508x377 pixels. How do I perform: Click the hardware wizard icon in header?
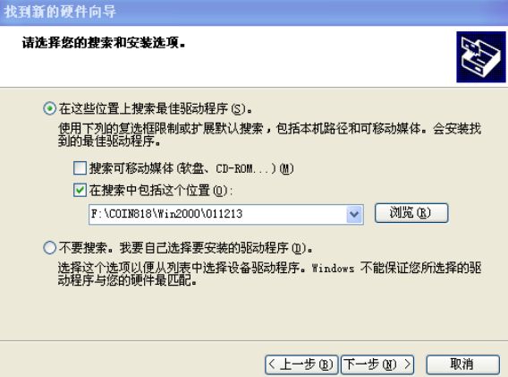point(481,56)
